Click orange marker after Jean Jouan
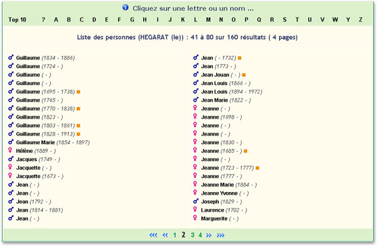This screenshot has height=246, width=377. [244, 75]
